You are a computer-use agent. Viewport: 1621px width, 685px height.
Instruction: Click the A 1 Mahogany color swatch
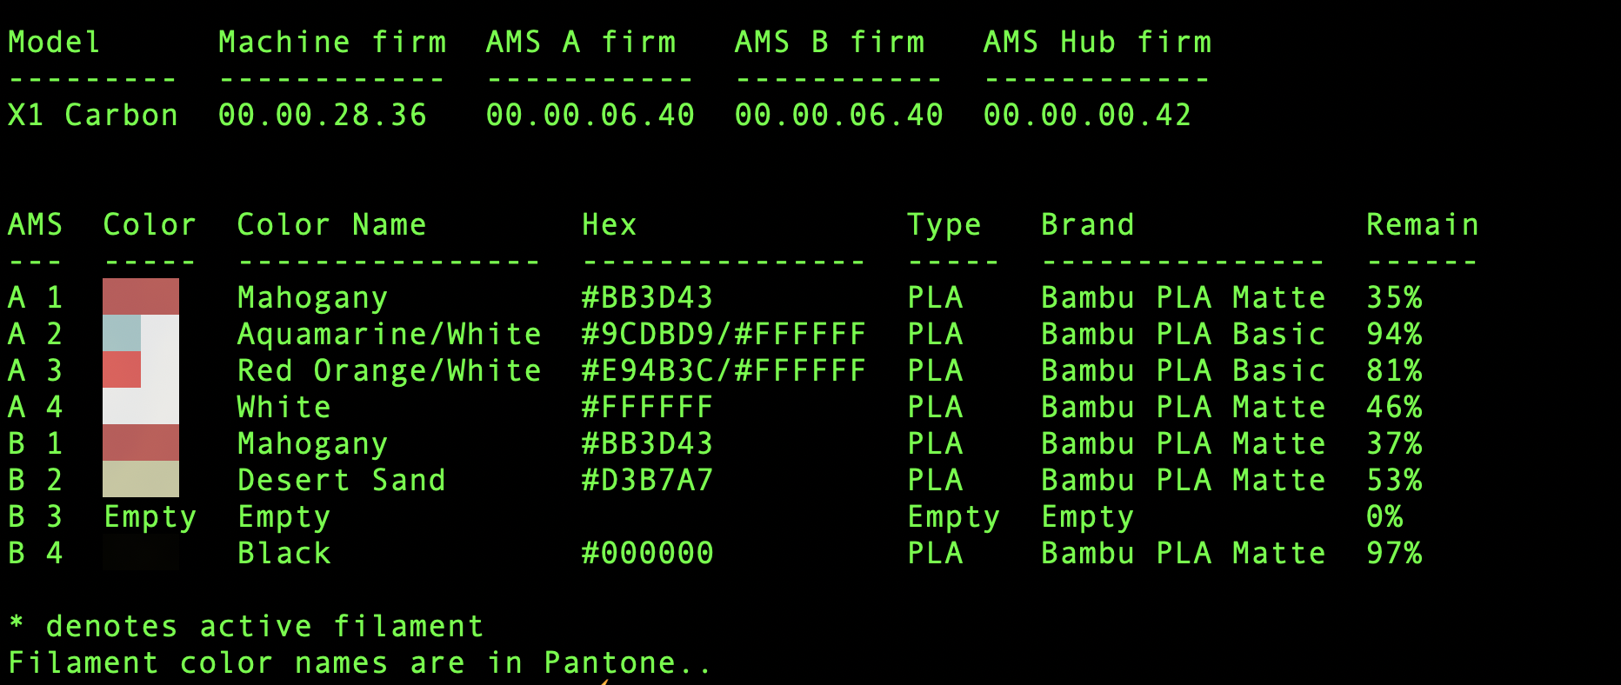[x=140, y=296]
